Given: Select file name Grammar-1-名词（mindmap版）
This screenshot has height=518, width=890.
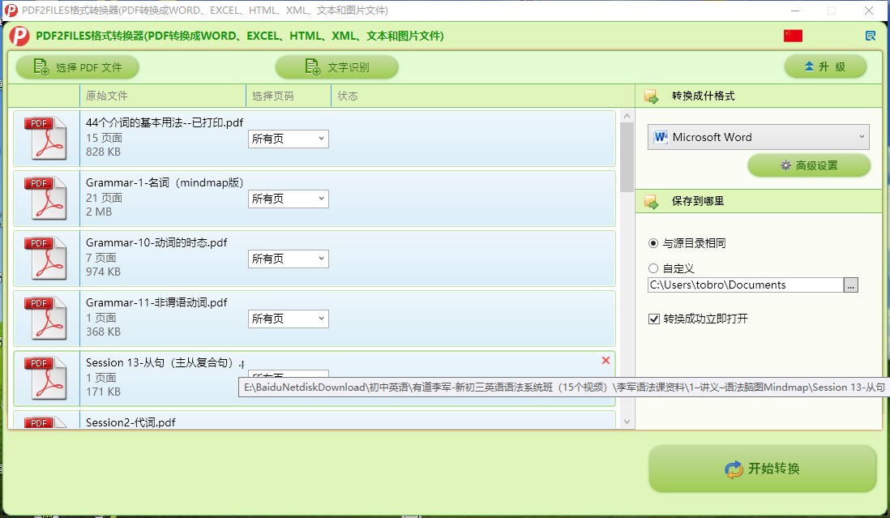Looking at the screenshot, I should [x=164, y=182].
